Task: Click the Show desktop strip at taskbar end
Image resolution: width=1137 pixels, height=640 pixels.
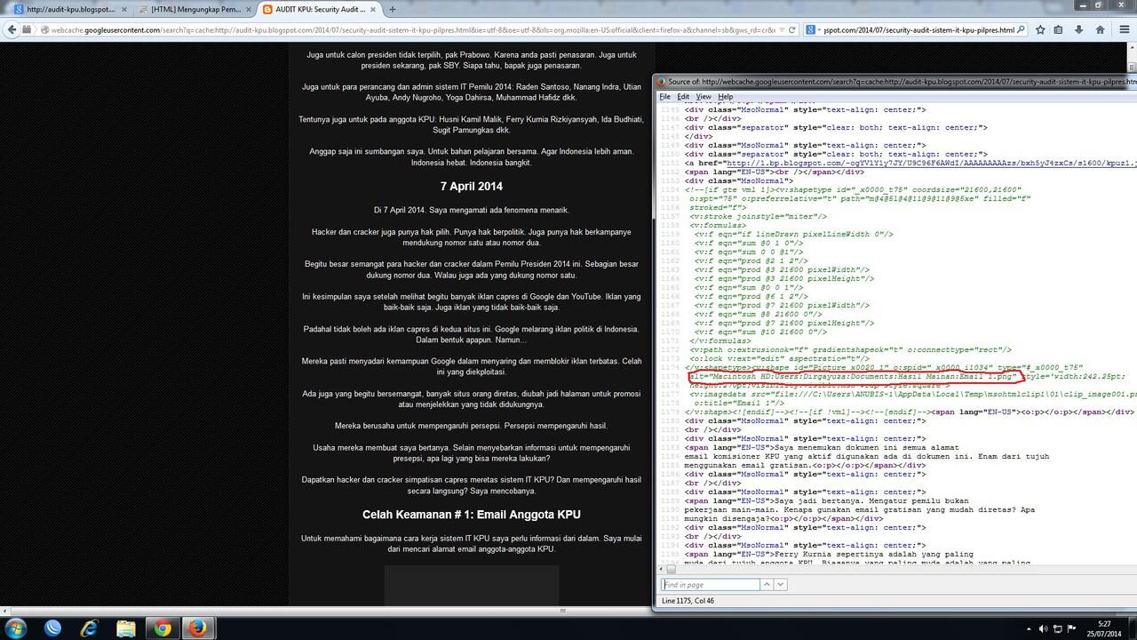Action: point(1133,628)
